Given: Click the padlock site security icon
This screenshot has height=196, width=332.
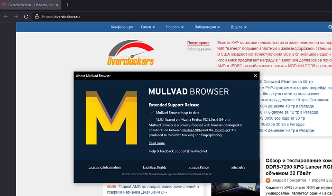Looking at the screenshot, I should 37,17.
